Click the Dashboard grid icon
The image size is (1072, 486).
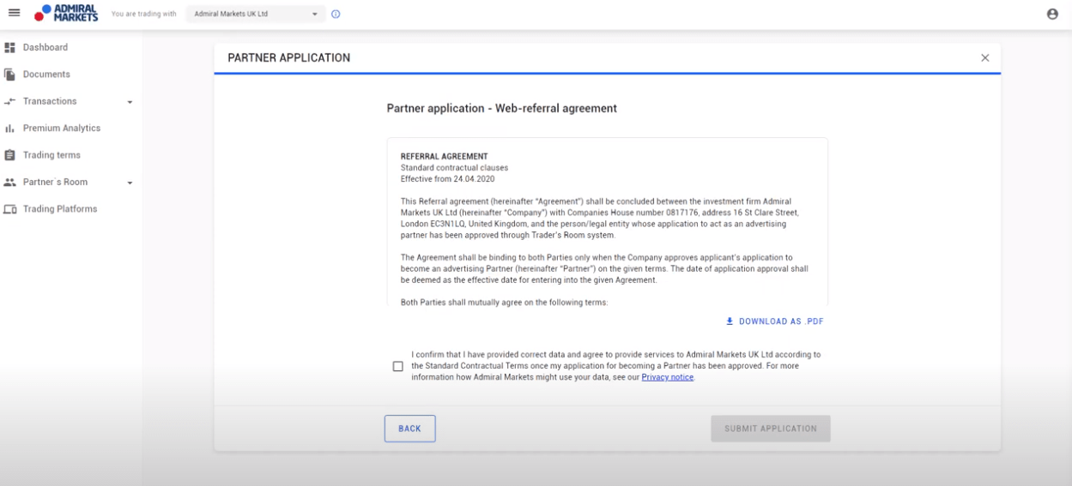10,47
